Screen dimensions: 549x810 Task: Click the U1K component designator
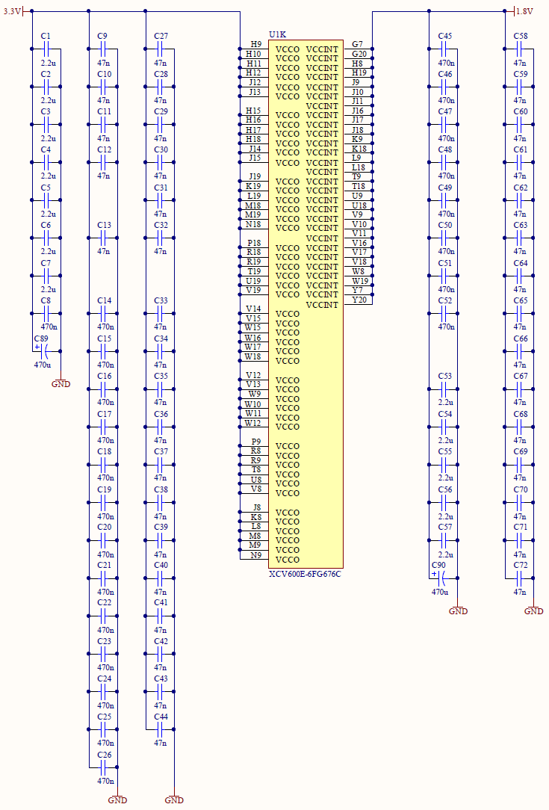(x=277, y=34)
